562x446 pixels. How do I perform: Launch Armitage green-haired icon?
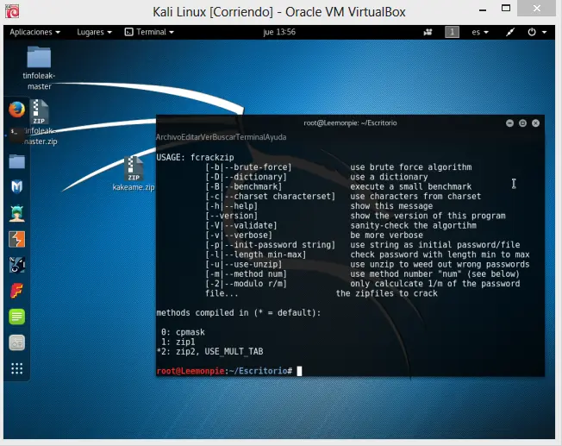point(17,213)
